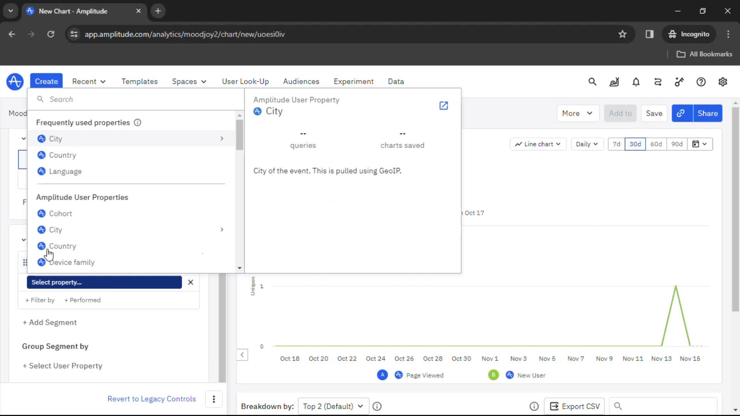Viewport: 740px width, 416px height.
Task: Open the search icon in top bar
Action: click(592, 82)
